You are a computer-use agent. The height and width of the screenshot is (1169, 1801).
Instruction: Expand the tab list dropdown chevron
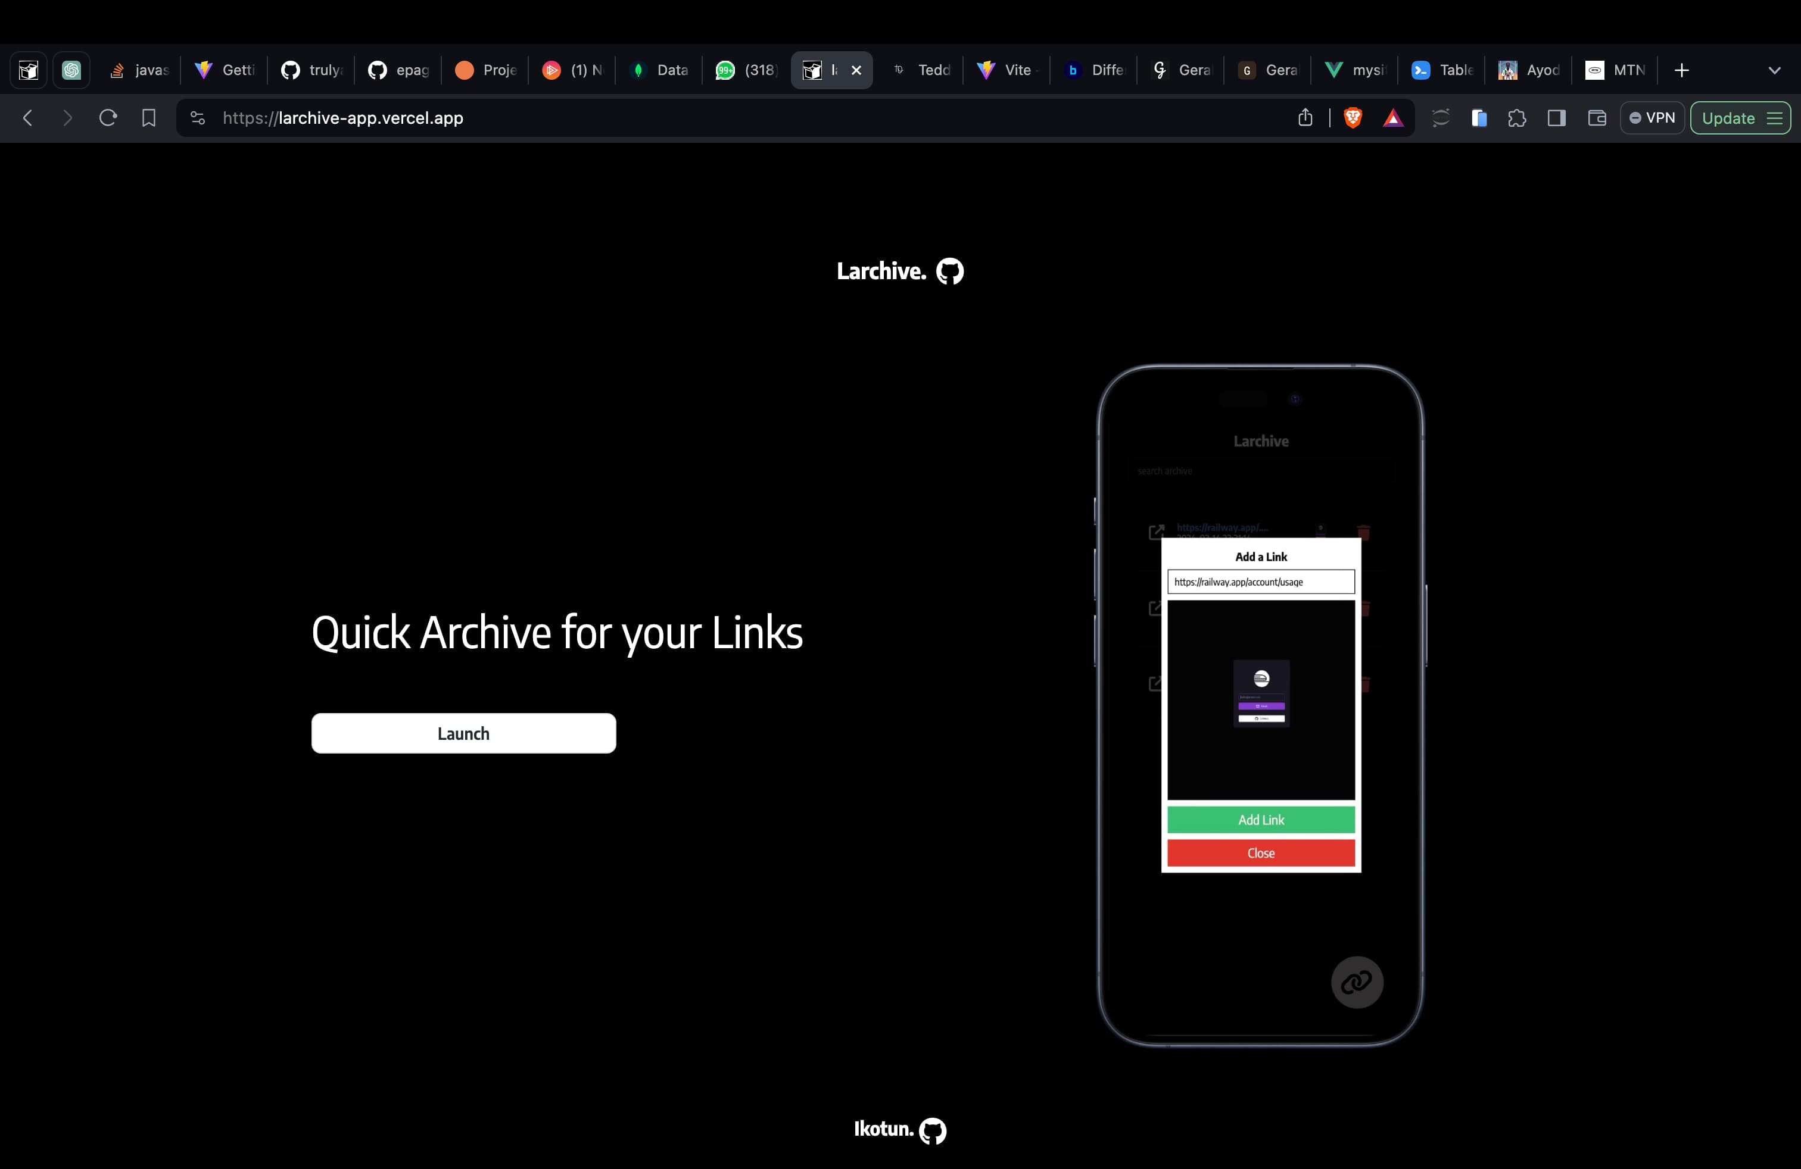pos(1774,70)
